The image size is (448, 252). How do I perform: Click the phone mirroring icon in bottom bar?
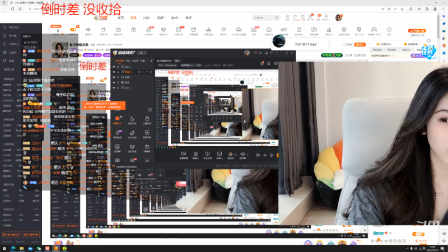(x=207, y=155)
